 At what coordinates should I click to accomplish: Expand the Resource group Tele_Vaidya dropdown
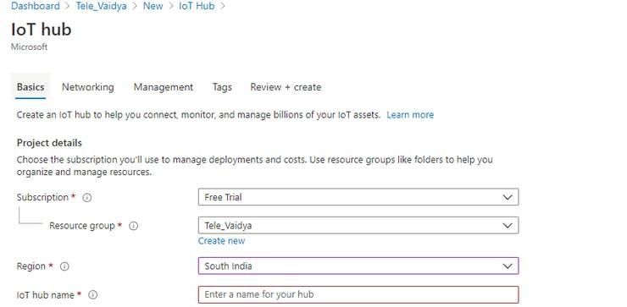(358, 226)
